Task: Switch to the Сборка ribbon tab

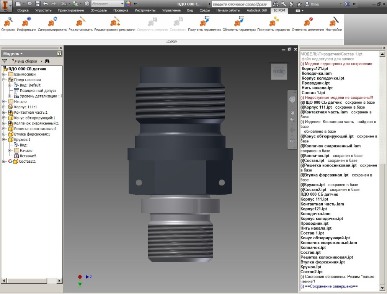Action: pos(23,10)
